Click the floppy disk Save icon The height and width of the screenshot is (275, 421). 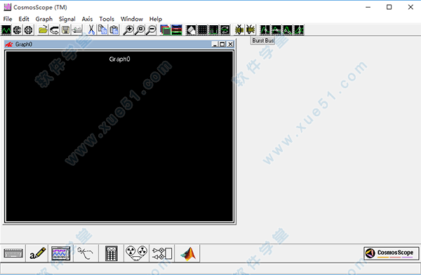point(65,29)
